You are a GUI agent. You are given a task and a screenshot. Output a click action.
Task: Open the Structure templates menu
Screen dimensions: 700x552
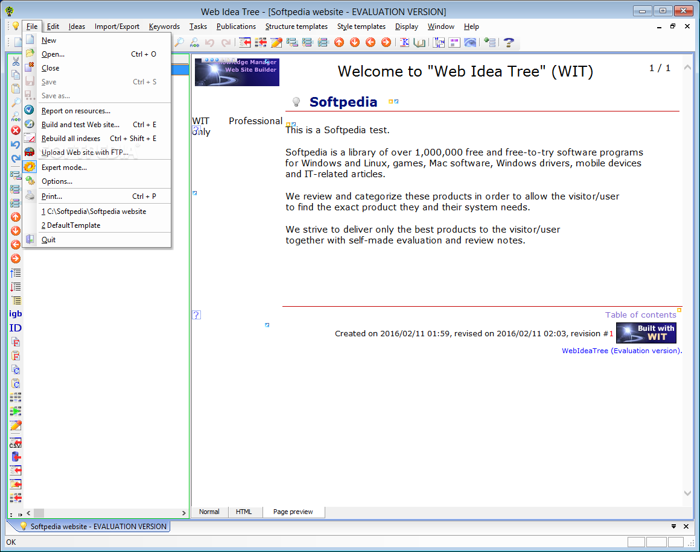coord(296,27)
